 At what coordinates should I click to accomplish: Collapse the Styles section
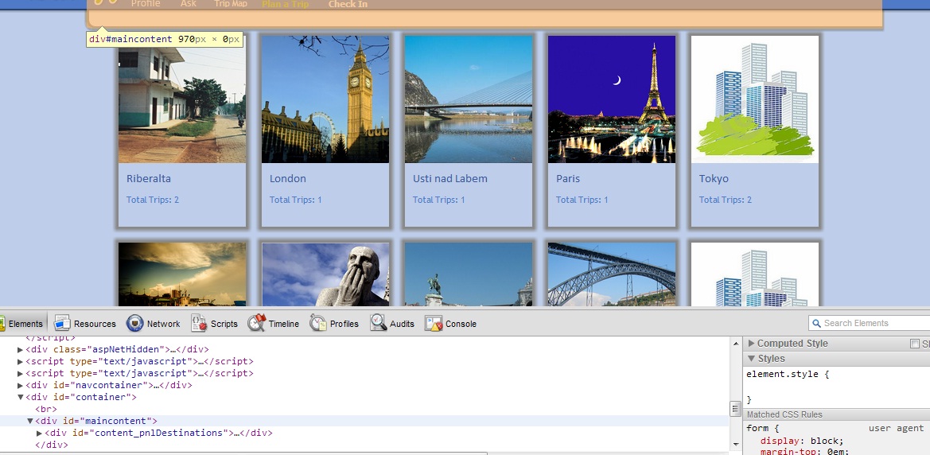coord(752,358)
